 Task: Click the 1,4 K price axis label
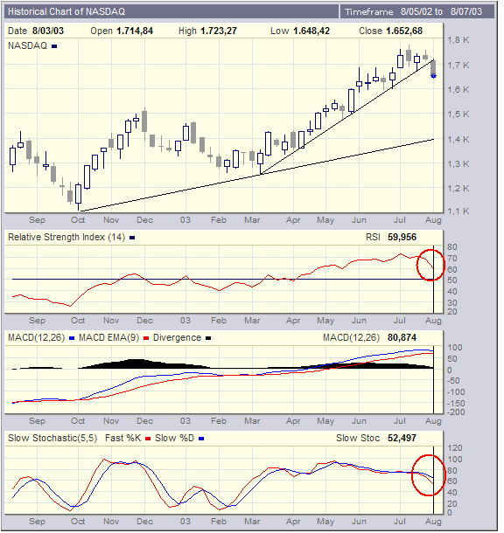458,140
